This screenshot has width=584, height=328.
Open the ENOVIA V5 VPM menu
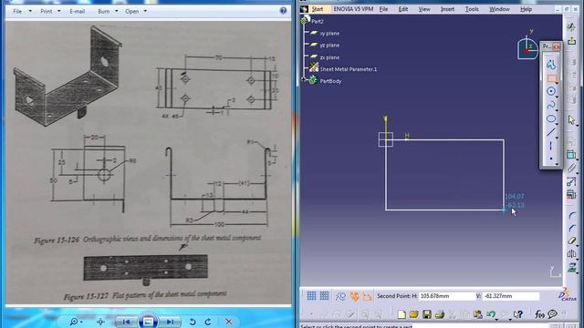point(353,9)
